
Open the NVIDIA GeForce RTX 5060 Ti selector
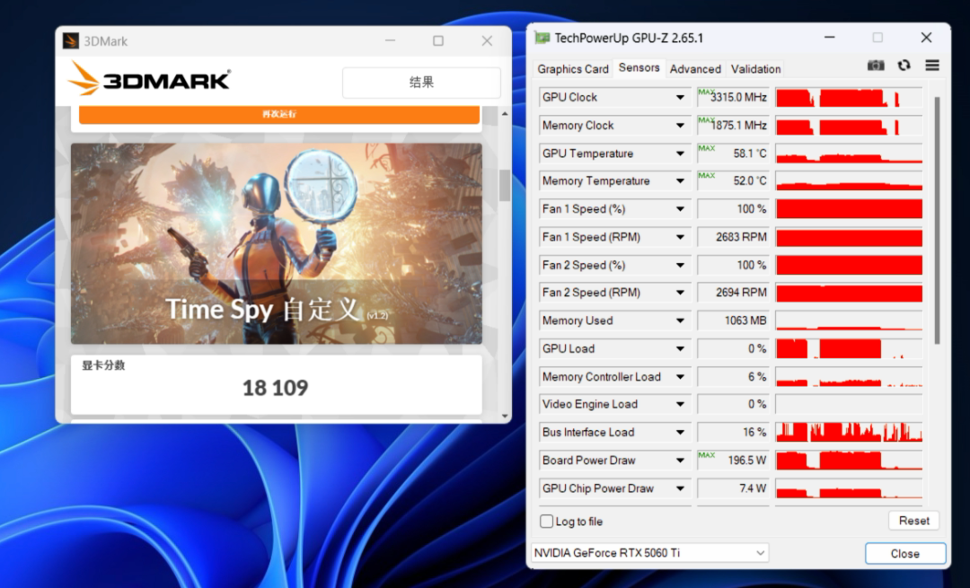click(650, 553)
